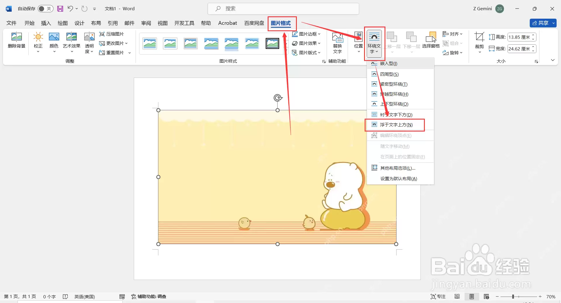Open the Acrobat tab

coord(228,23)
